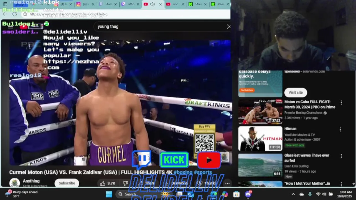Image resolution: width=356 pixels, height=200 pixels.
Task: Open the 'Anything' channel avatar
Action: 14,183
